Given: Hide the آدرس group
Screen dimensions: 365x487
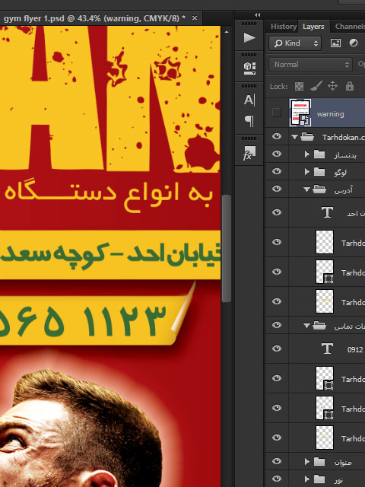Looking at the screenshot, I should pos(277,189).
